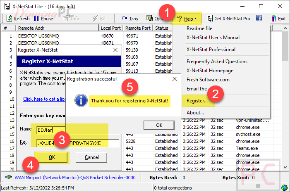The height and width of the screenshot is (192, 290).
Task: Click the Key input field
Action: pyautogui.click(x=78, y=143)
